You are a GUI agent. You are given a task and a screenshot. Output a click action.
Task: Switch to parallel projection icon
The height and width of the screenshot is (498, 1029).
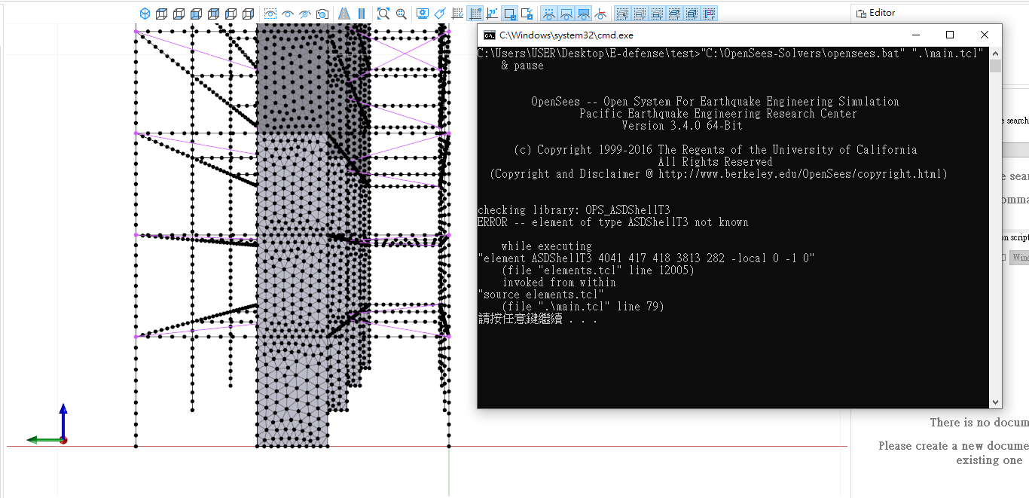click(362, 14)
